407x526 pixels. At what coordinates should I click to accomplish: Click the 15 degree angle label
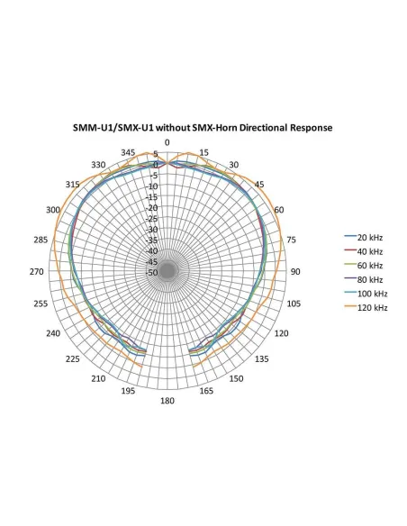pos(203,152)
